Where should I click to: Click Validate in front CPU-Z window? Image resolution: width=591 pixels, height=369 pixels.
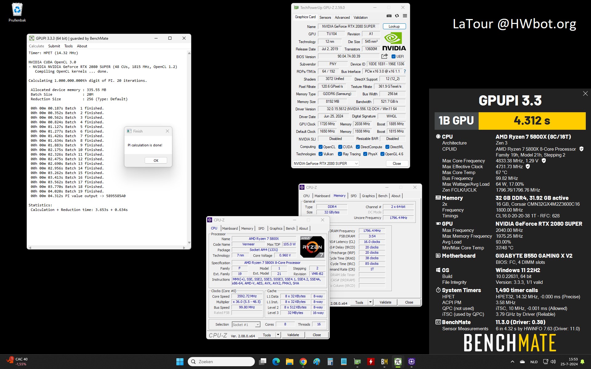point(293,335)
